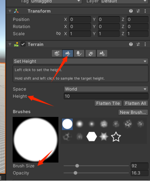Select the solid circle brush
150x181 pixels.
(67, 124)
